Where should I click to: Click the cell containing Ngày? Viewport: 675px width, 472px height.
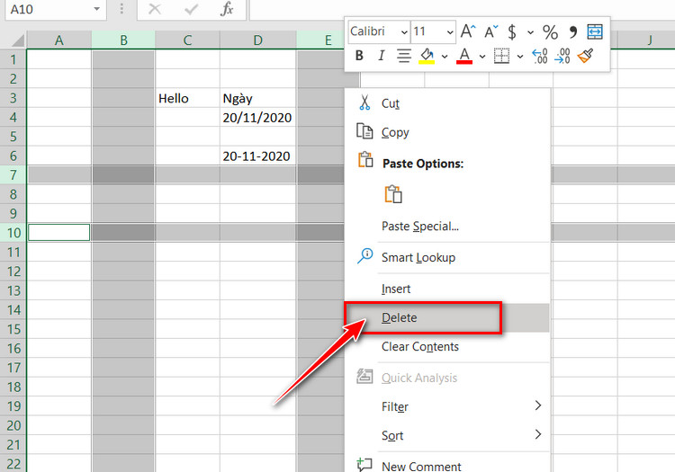(258, 98)
